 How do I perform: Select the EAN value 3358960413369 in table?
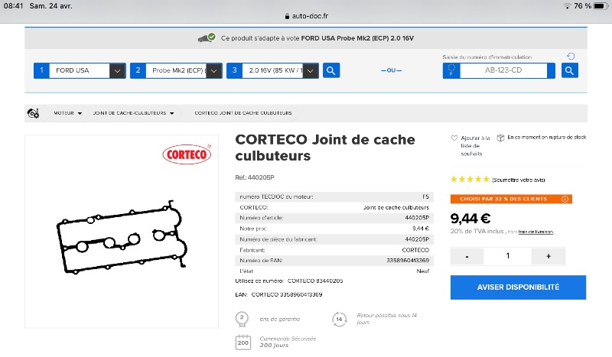pyautogui.click(x=408, y=260)
